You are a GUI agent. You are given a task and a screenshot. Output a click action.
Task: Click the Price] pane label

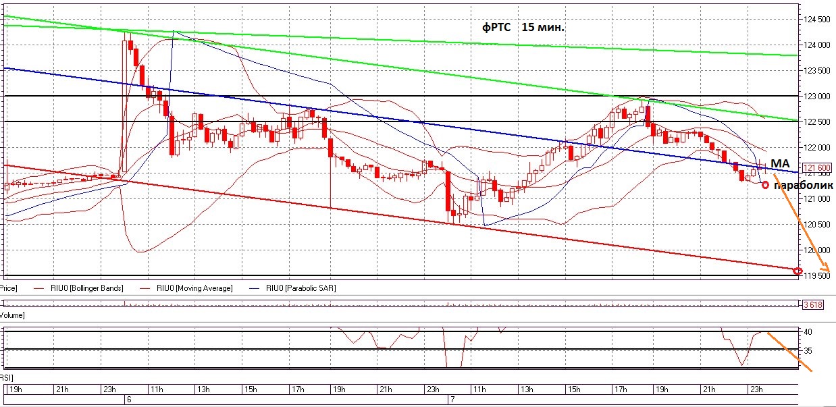pyautogui.click(x=8, y=288)
